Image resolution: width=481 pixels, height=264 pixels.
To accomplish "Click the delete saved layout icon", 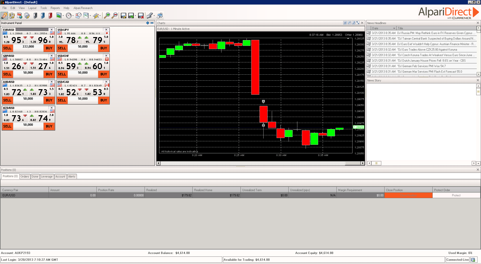I will [x=141, y=16].
